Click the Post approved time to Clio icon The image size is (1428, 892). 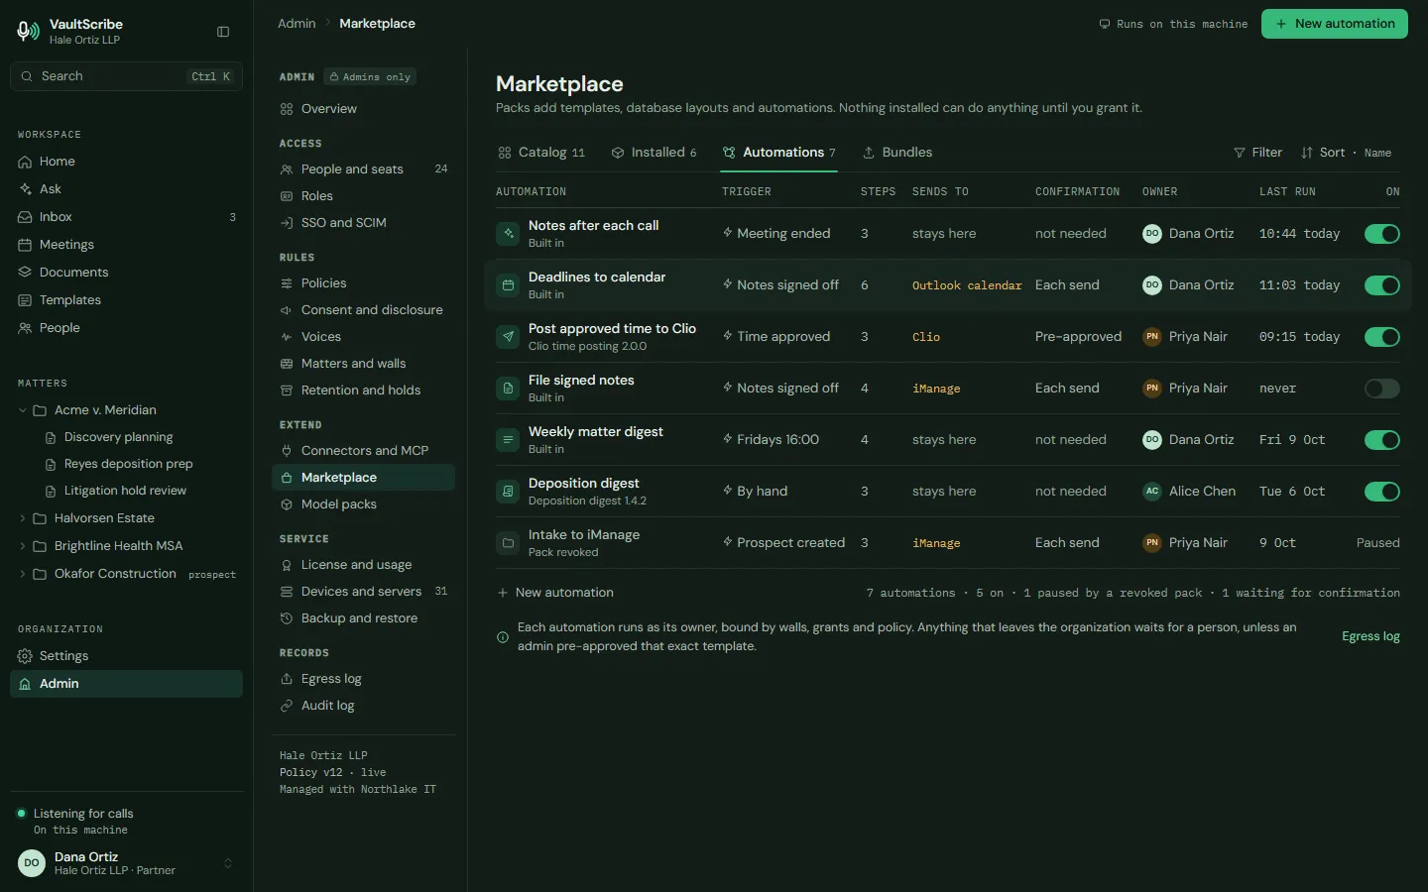click(508, 337)
